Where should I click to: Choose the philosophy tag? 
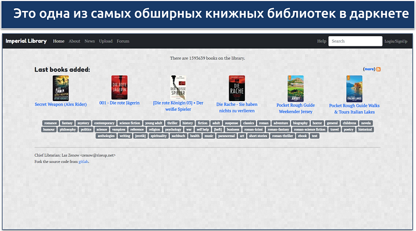click(68, 130)
